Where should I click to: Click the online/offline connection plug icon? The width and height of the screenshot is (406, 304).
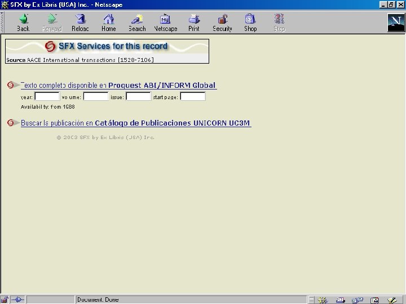pos(17,300)
